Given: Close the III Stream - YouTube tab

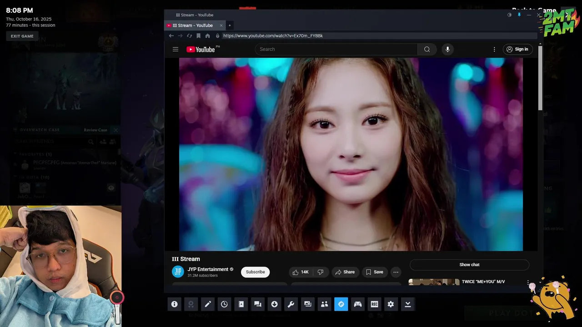Looking at the screenshot, I should [x=221, y=25].
